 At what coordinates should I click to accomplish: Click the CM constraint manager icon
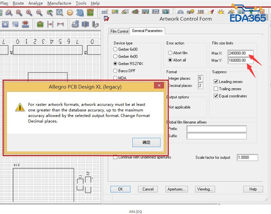click(145, 12)
